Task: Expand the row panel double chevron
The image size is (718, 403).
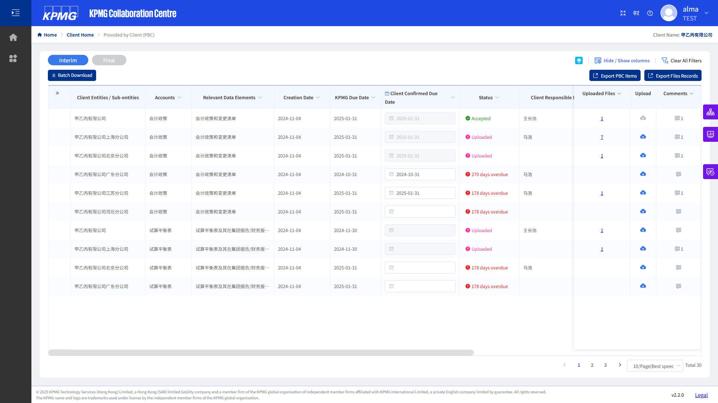Action: point(57,93)
